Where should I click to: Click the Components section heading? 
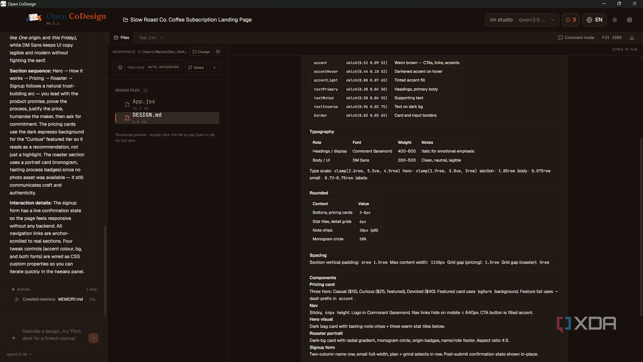pos(323,278)
